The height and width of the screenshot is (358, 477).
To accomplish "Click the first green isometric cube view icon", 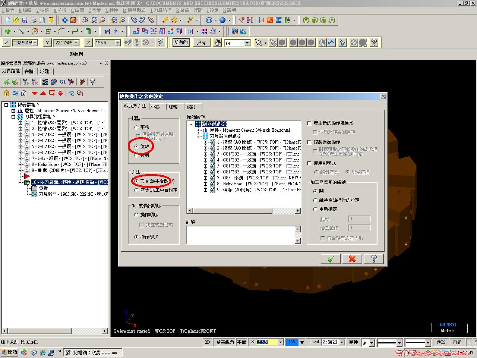I will (x=306, y=20).
